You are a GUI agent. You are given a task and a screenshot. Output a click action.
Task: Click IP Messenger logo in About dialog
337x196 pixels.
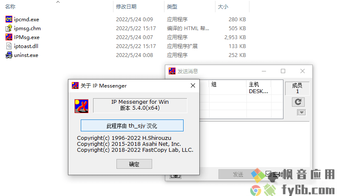[x=82, y=106]
